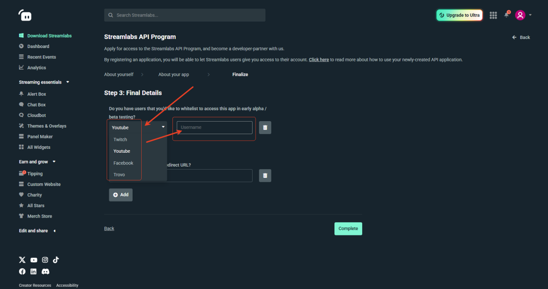Open the Accessibility link
548x289 pixels.
pos(67,286)
